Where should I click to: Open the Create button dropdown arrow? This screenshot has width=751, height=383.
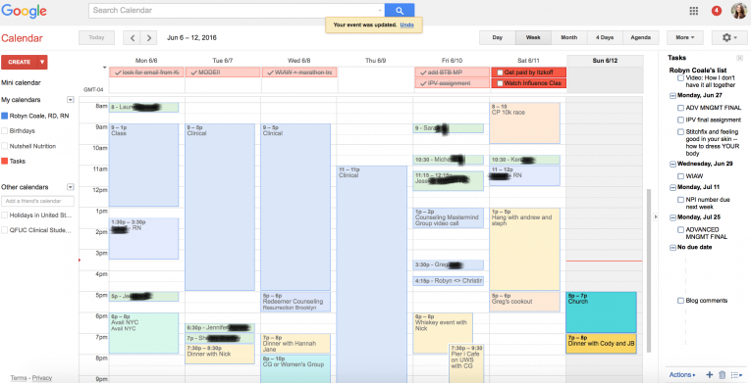(42, 62)
